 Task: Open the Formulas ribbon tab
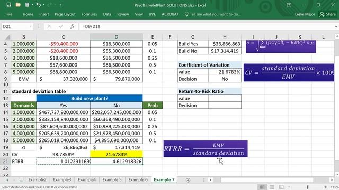(x=89, y=14)
